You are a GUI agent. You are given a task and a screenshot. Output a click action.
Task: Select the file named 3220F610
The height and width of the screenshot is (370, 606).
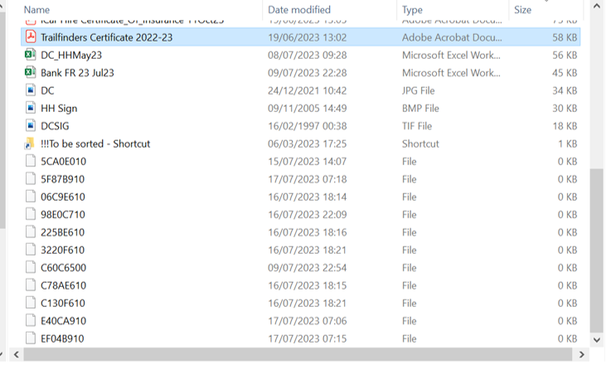[x=62, y=250]
